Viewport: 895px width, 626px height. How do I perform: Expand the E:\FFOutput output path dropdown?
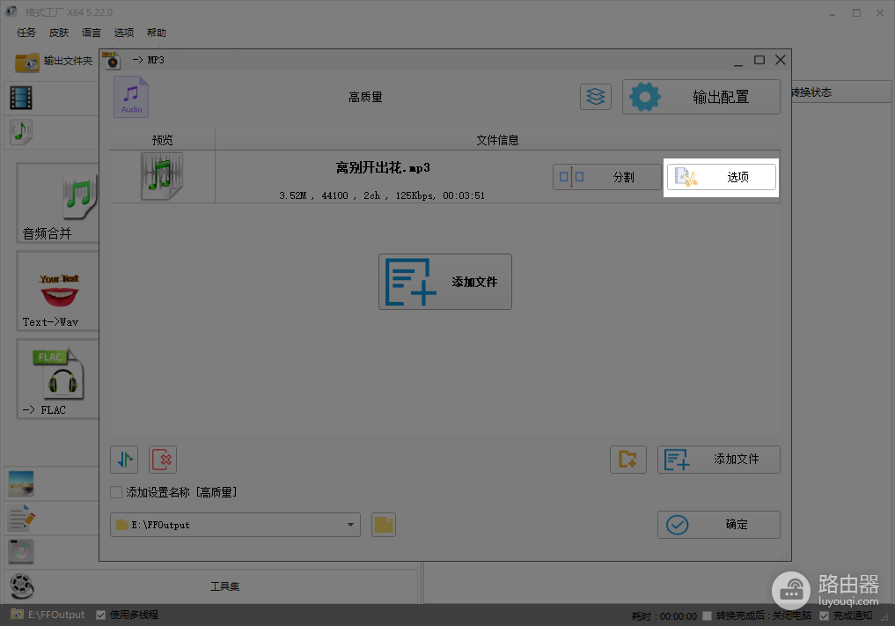pyautogui.click(x=350, y=525)
